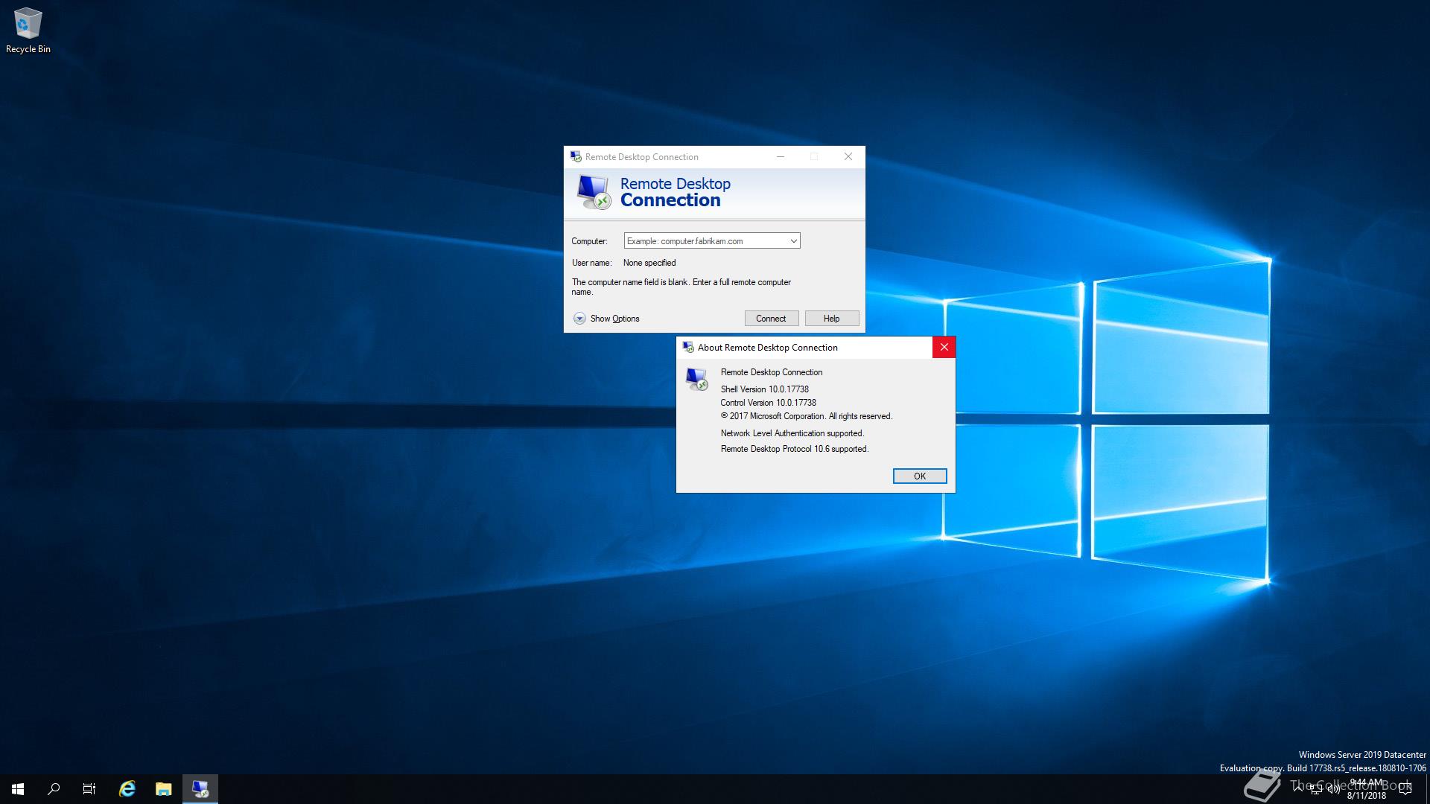Viewport: 1430px width, 804px height.
Task: Click Remote Desktop Connection title bar icon
Action: click(576, 157)
